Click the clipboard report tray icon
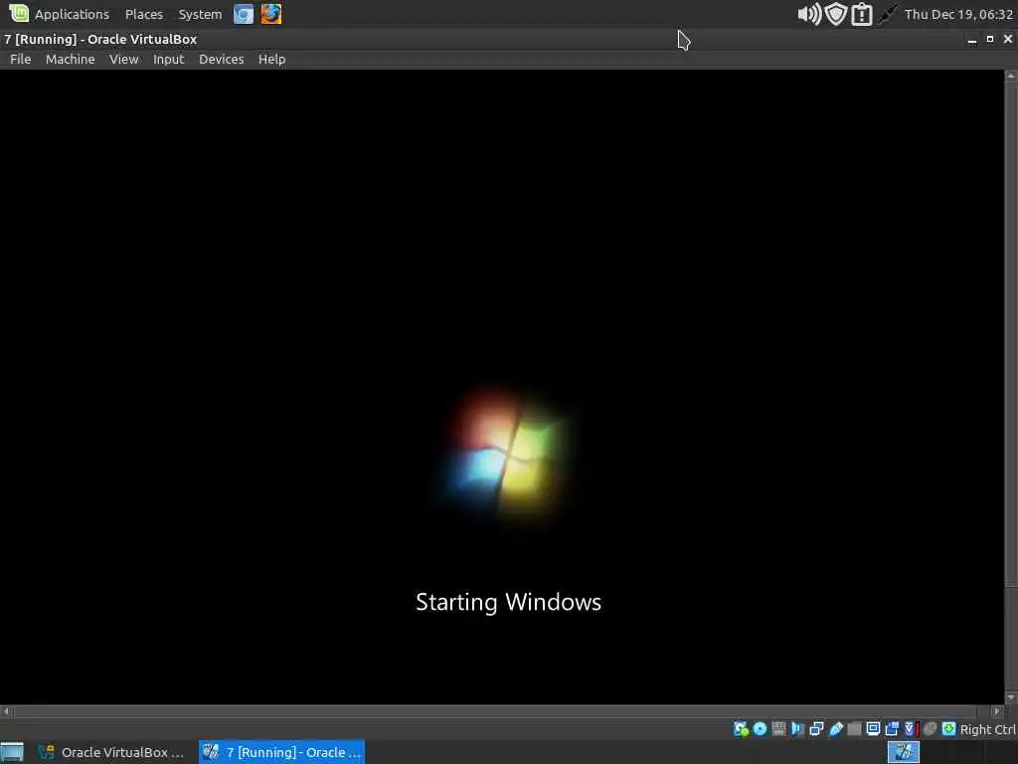Image resolution: width=1018 pixels, height=764 pixels. 862,14
